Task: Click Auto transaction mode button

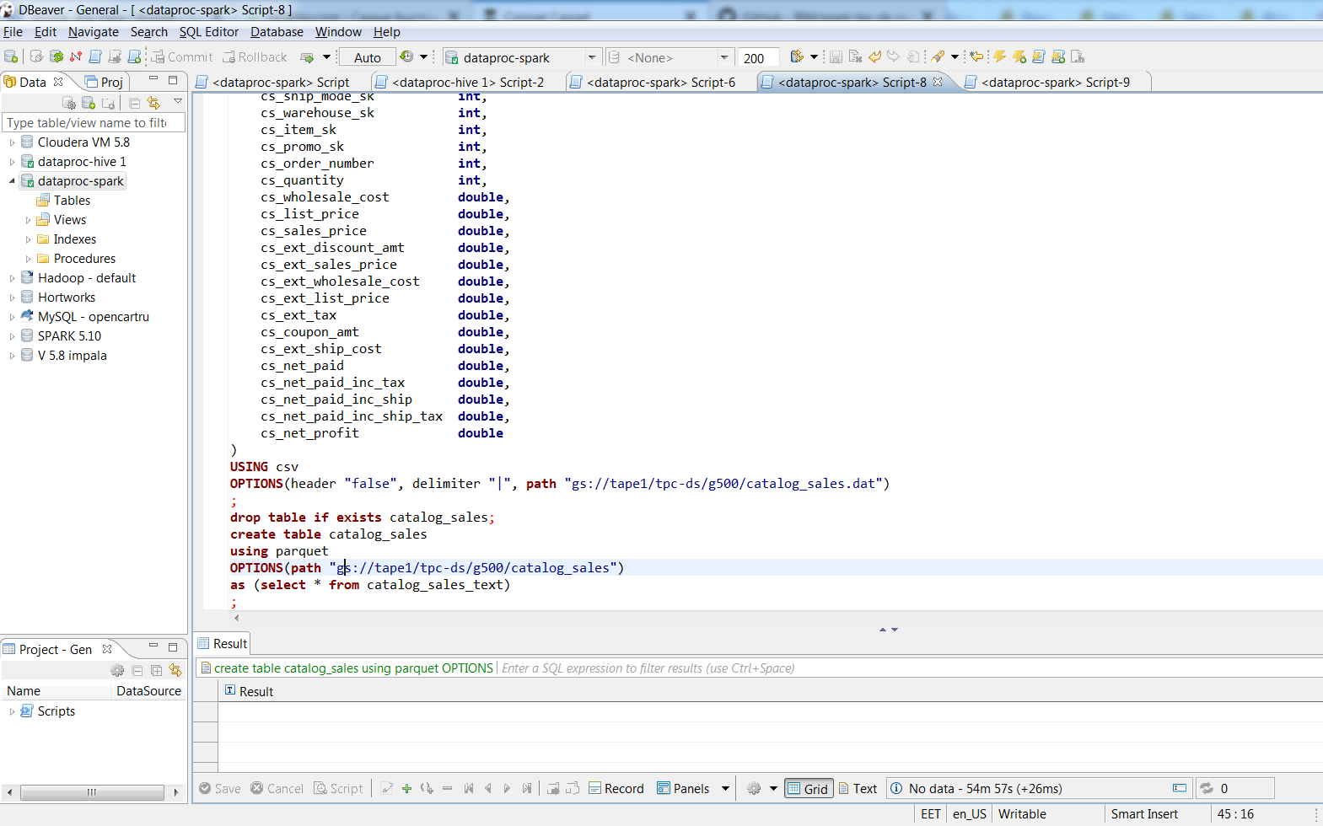Action: (x=367, y=57)
